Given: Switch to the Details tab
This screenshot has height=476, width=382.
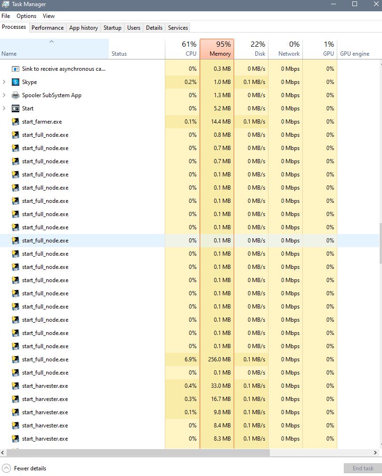Looking at the screenshot, I should tap(154, 28).
